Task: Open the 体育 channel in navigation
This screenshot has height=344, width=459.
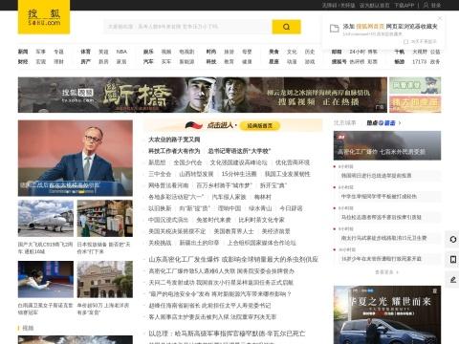Action: pyautogui.click(x=85, y=52)
